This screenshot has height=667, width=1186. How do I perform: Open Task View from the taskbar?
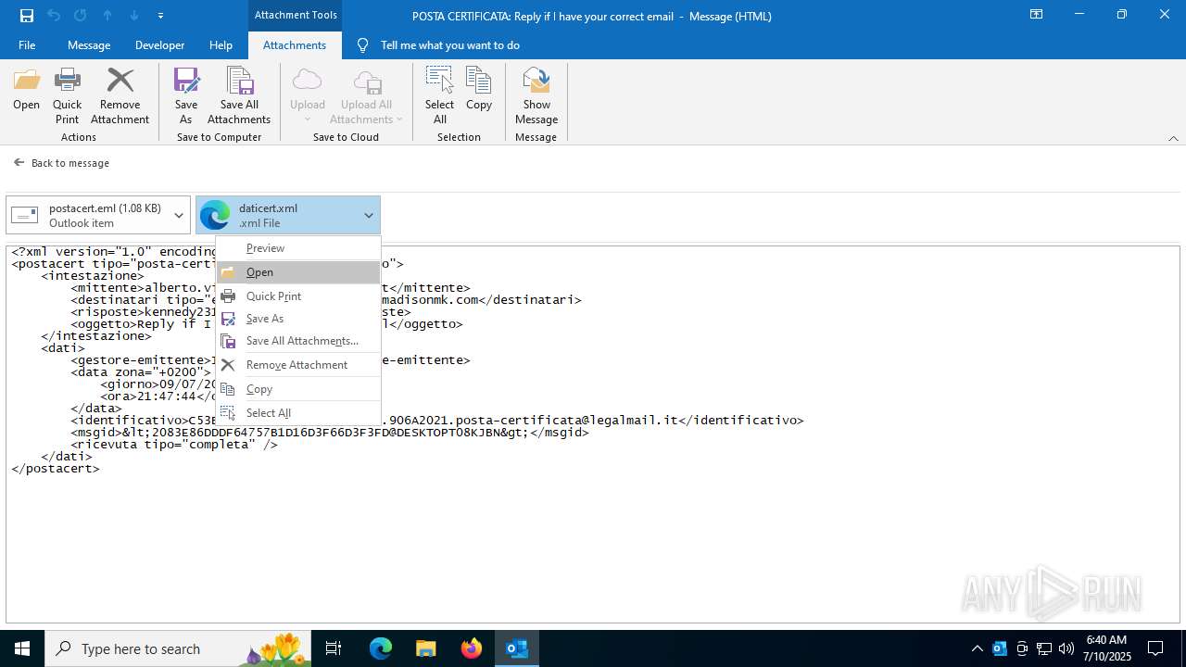click(x=334, y=648)
